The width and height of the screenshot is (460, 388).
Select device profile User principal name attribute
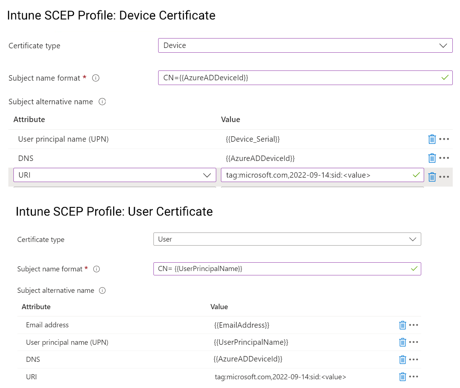pos(63,139)
